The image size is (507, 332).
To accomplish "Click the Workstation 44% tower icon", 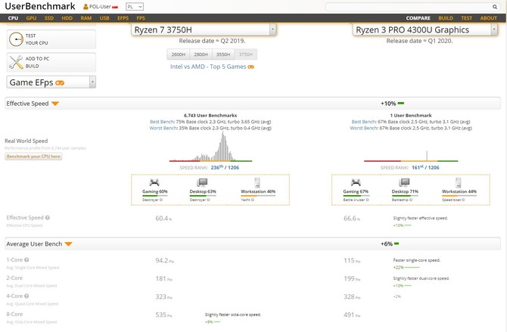I will tap(458, 183).
